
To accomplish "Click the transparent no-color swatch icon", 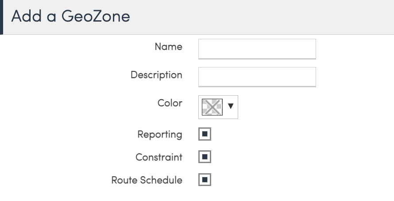I will (212, 107).
